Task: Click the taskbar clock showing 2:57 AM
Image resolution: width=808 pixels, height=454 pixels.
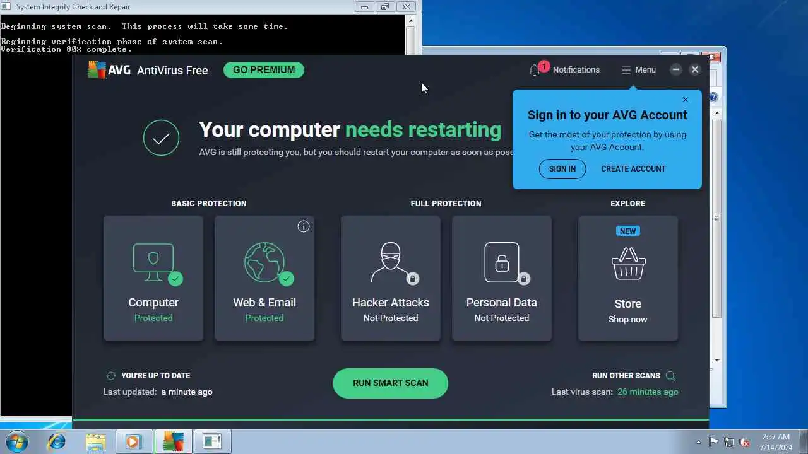Action: coord(775,441)
